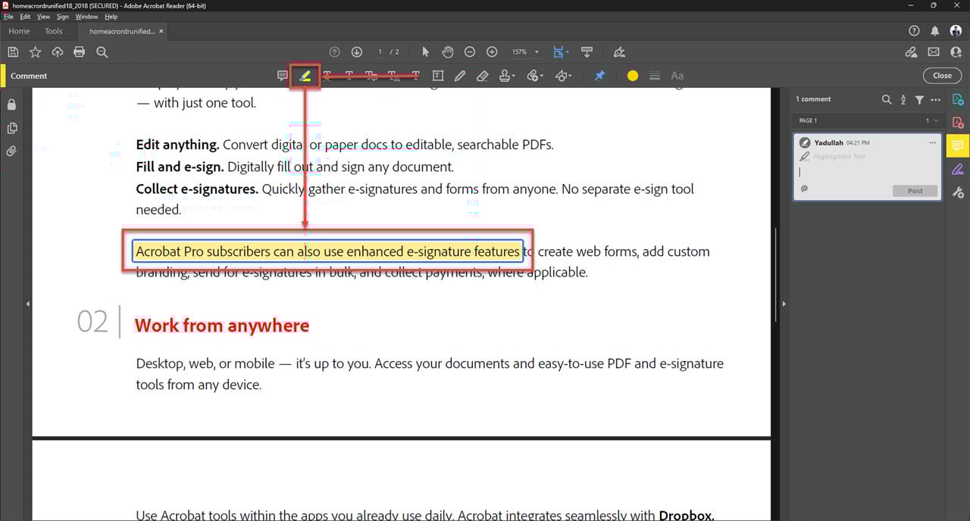Image resolution: width=970 pixels, height=521 pixels.
Task: Open the More Tools wrench icon
Action: (x=958, y=192)
